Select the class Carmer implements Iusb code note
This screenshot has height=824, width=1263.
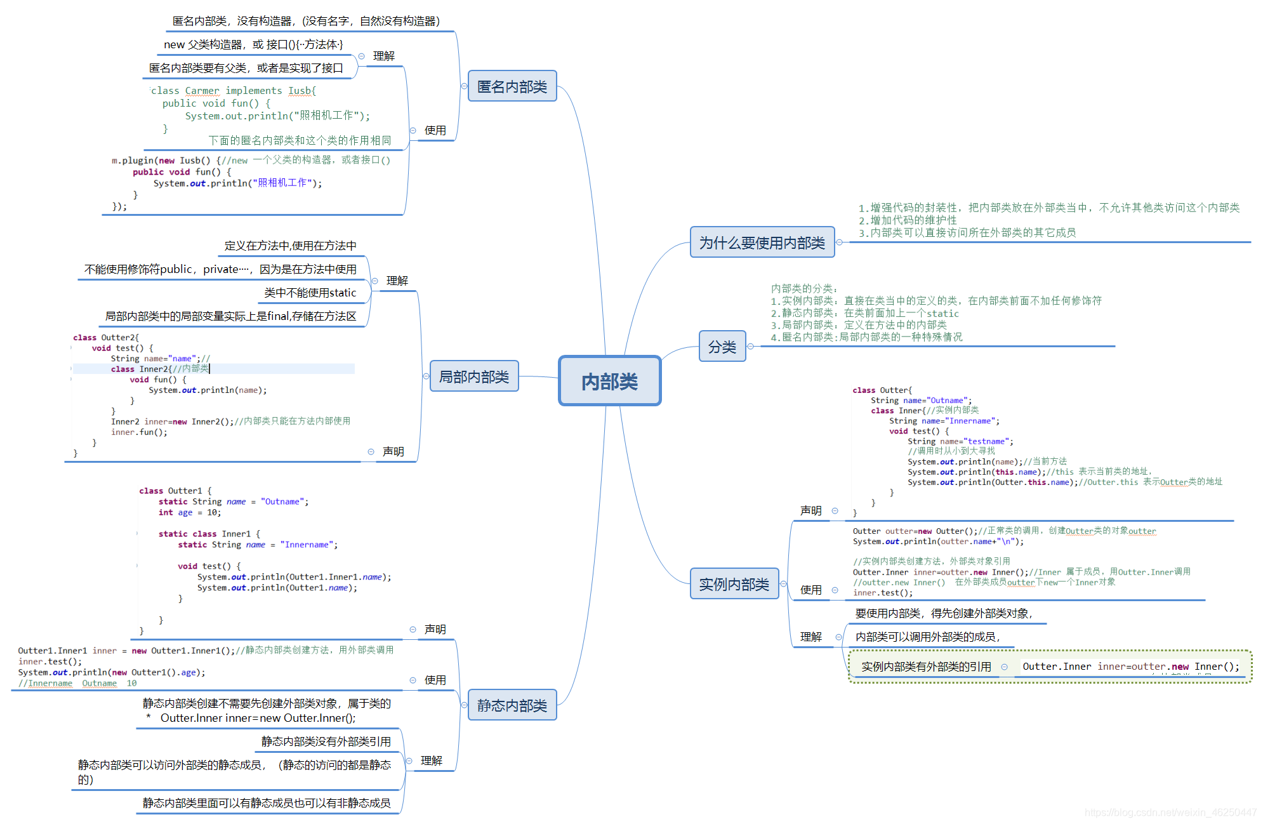(x=270, y=116)
